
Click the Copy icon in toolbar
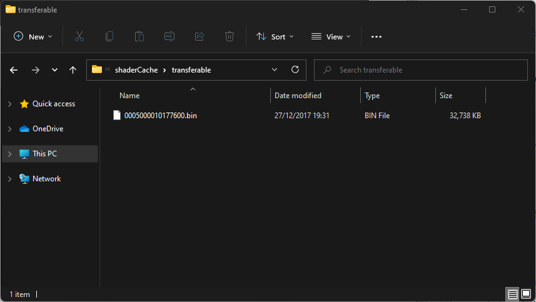click(x=109, y=36)
